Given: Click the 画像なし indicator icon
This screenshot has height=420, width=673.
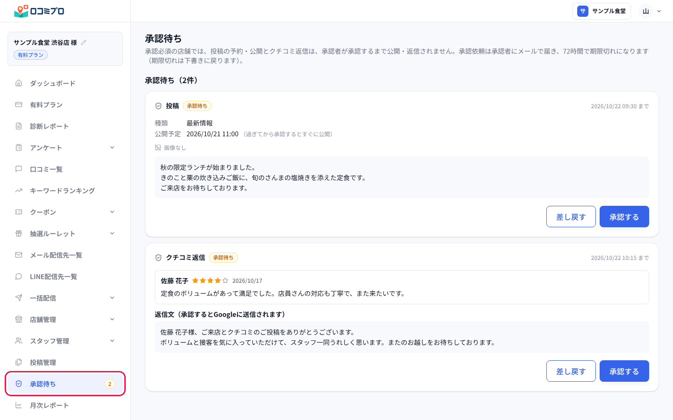Looking at the screenshot, I should tap(158, 147).
